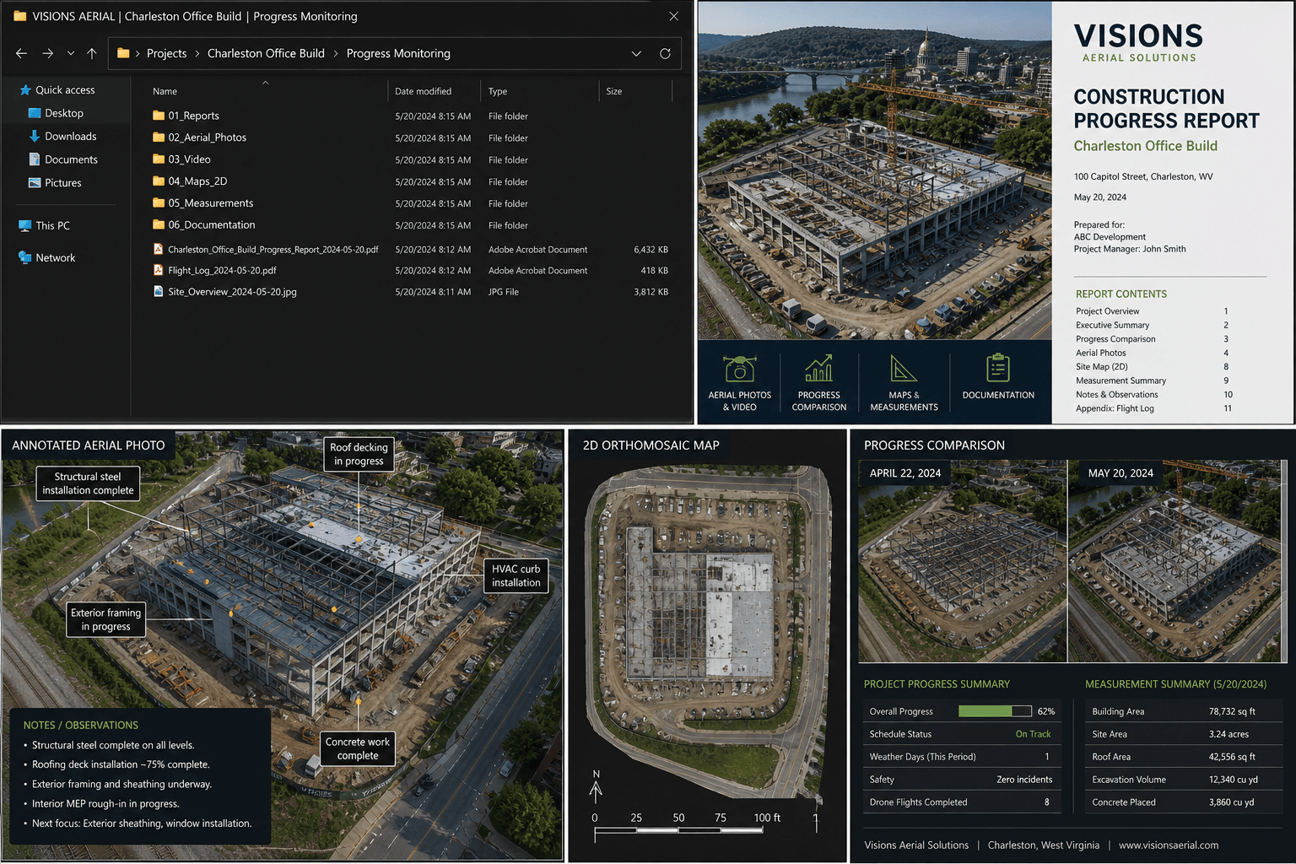The width and height of the screenshot is (1296, 864).
Task: Click the Overall Progress 62% bar
Action: [x=996, y=711]
